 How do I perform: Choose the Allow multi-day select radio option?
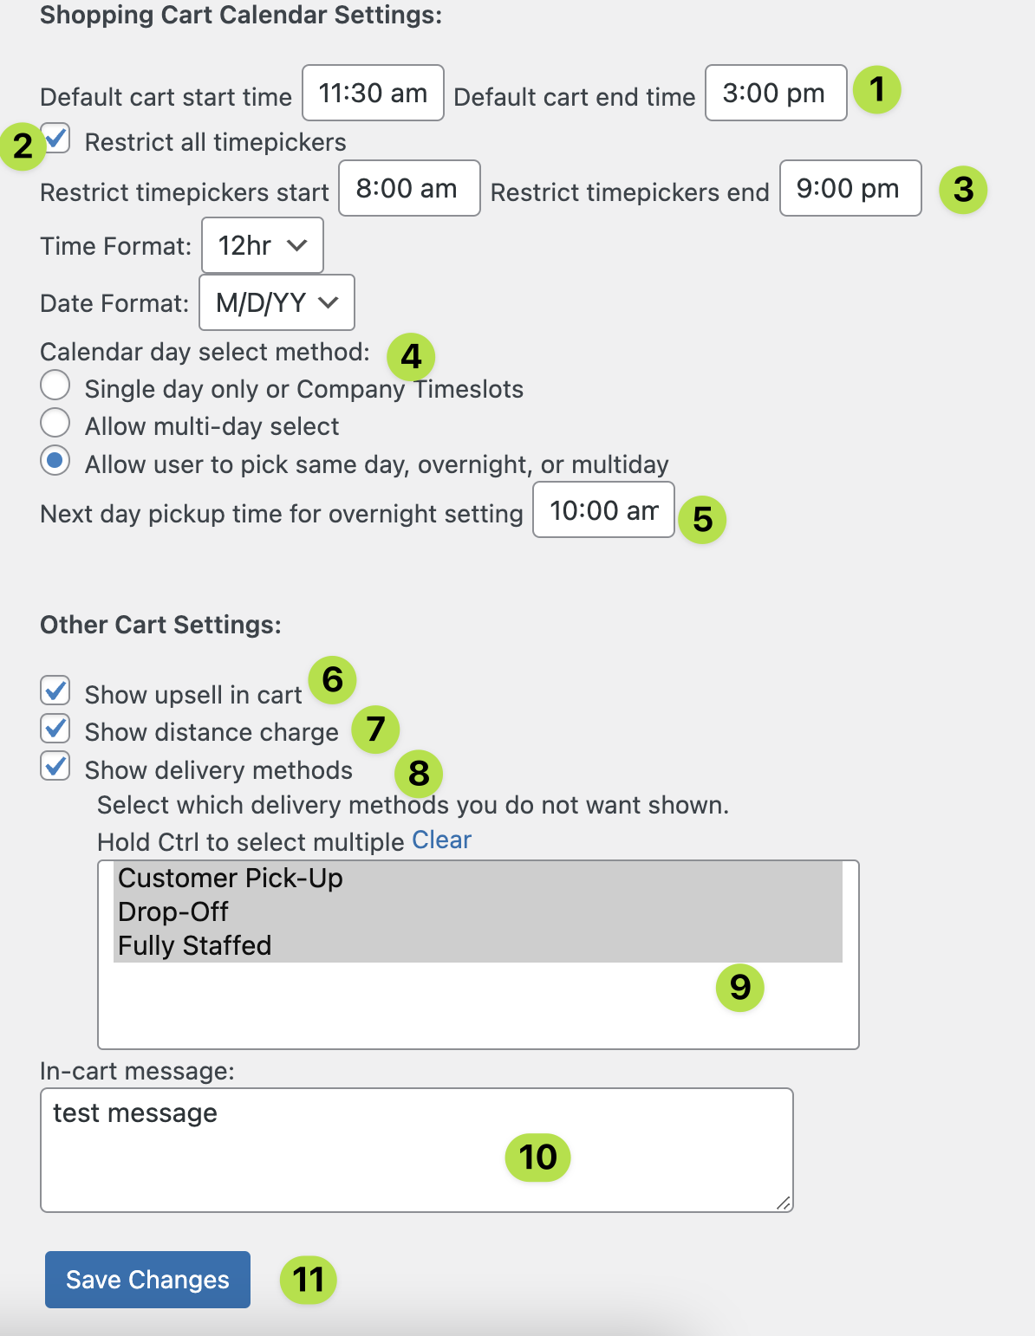(55, 423)
